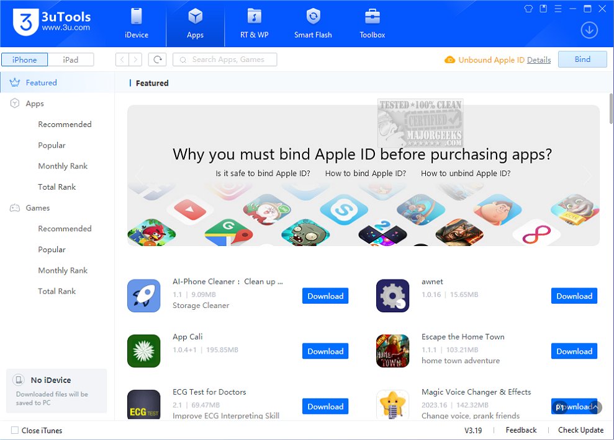Download App Cali
The width and height of the screenshot is (614, 440).
pyautogui.click(x=325, y=351)
